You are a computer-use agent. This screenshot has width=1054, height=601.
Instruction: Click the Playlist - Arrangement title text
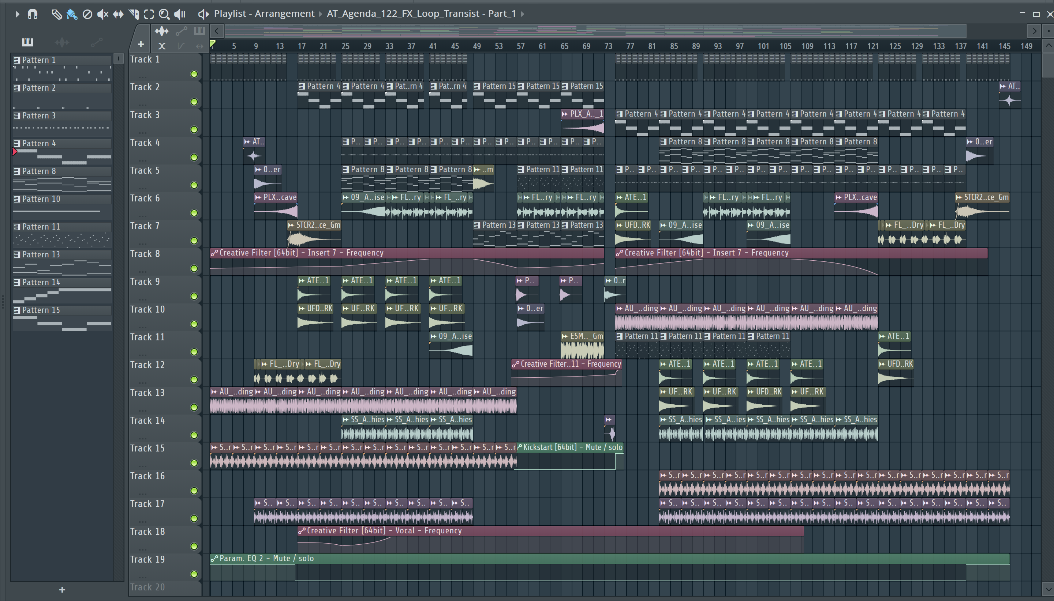(x=264, y=14)
